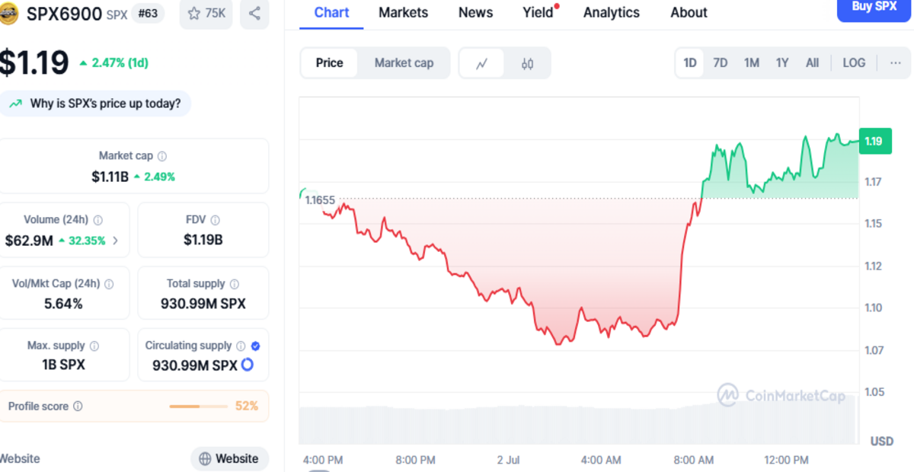Click the trending arrow icon beside price question
Image resolution: width=914 pixels, height=472 pixels.
(15, 104)
